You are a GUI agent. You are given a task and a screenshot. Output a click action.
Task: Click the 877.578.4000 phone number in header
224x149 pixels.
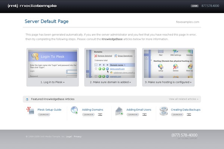[210, 6]
